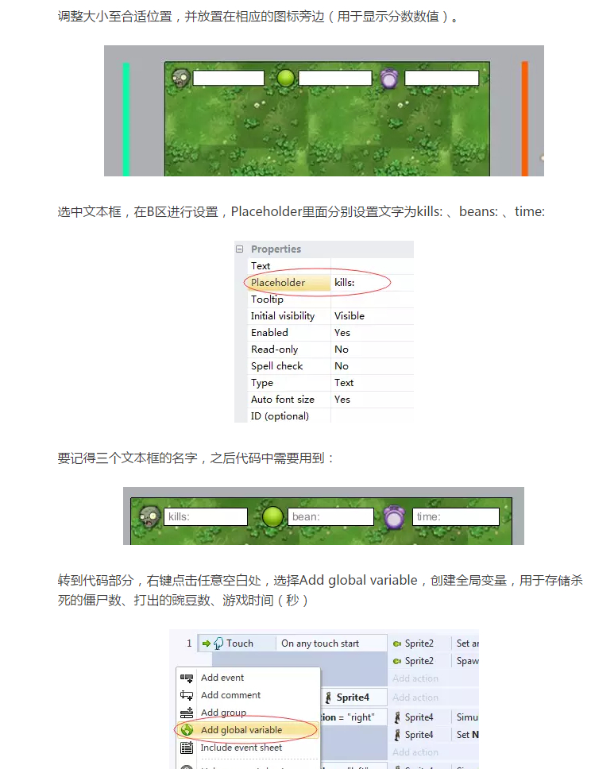Select the empty text box beside the green ball
Screen dimensions: 591x769
pyautogui.click(x=335, y=78)
